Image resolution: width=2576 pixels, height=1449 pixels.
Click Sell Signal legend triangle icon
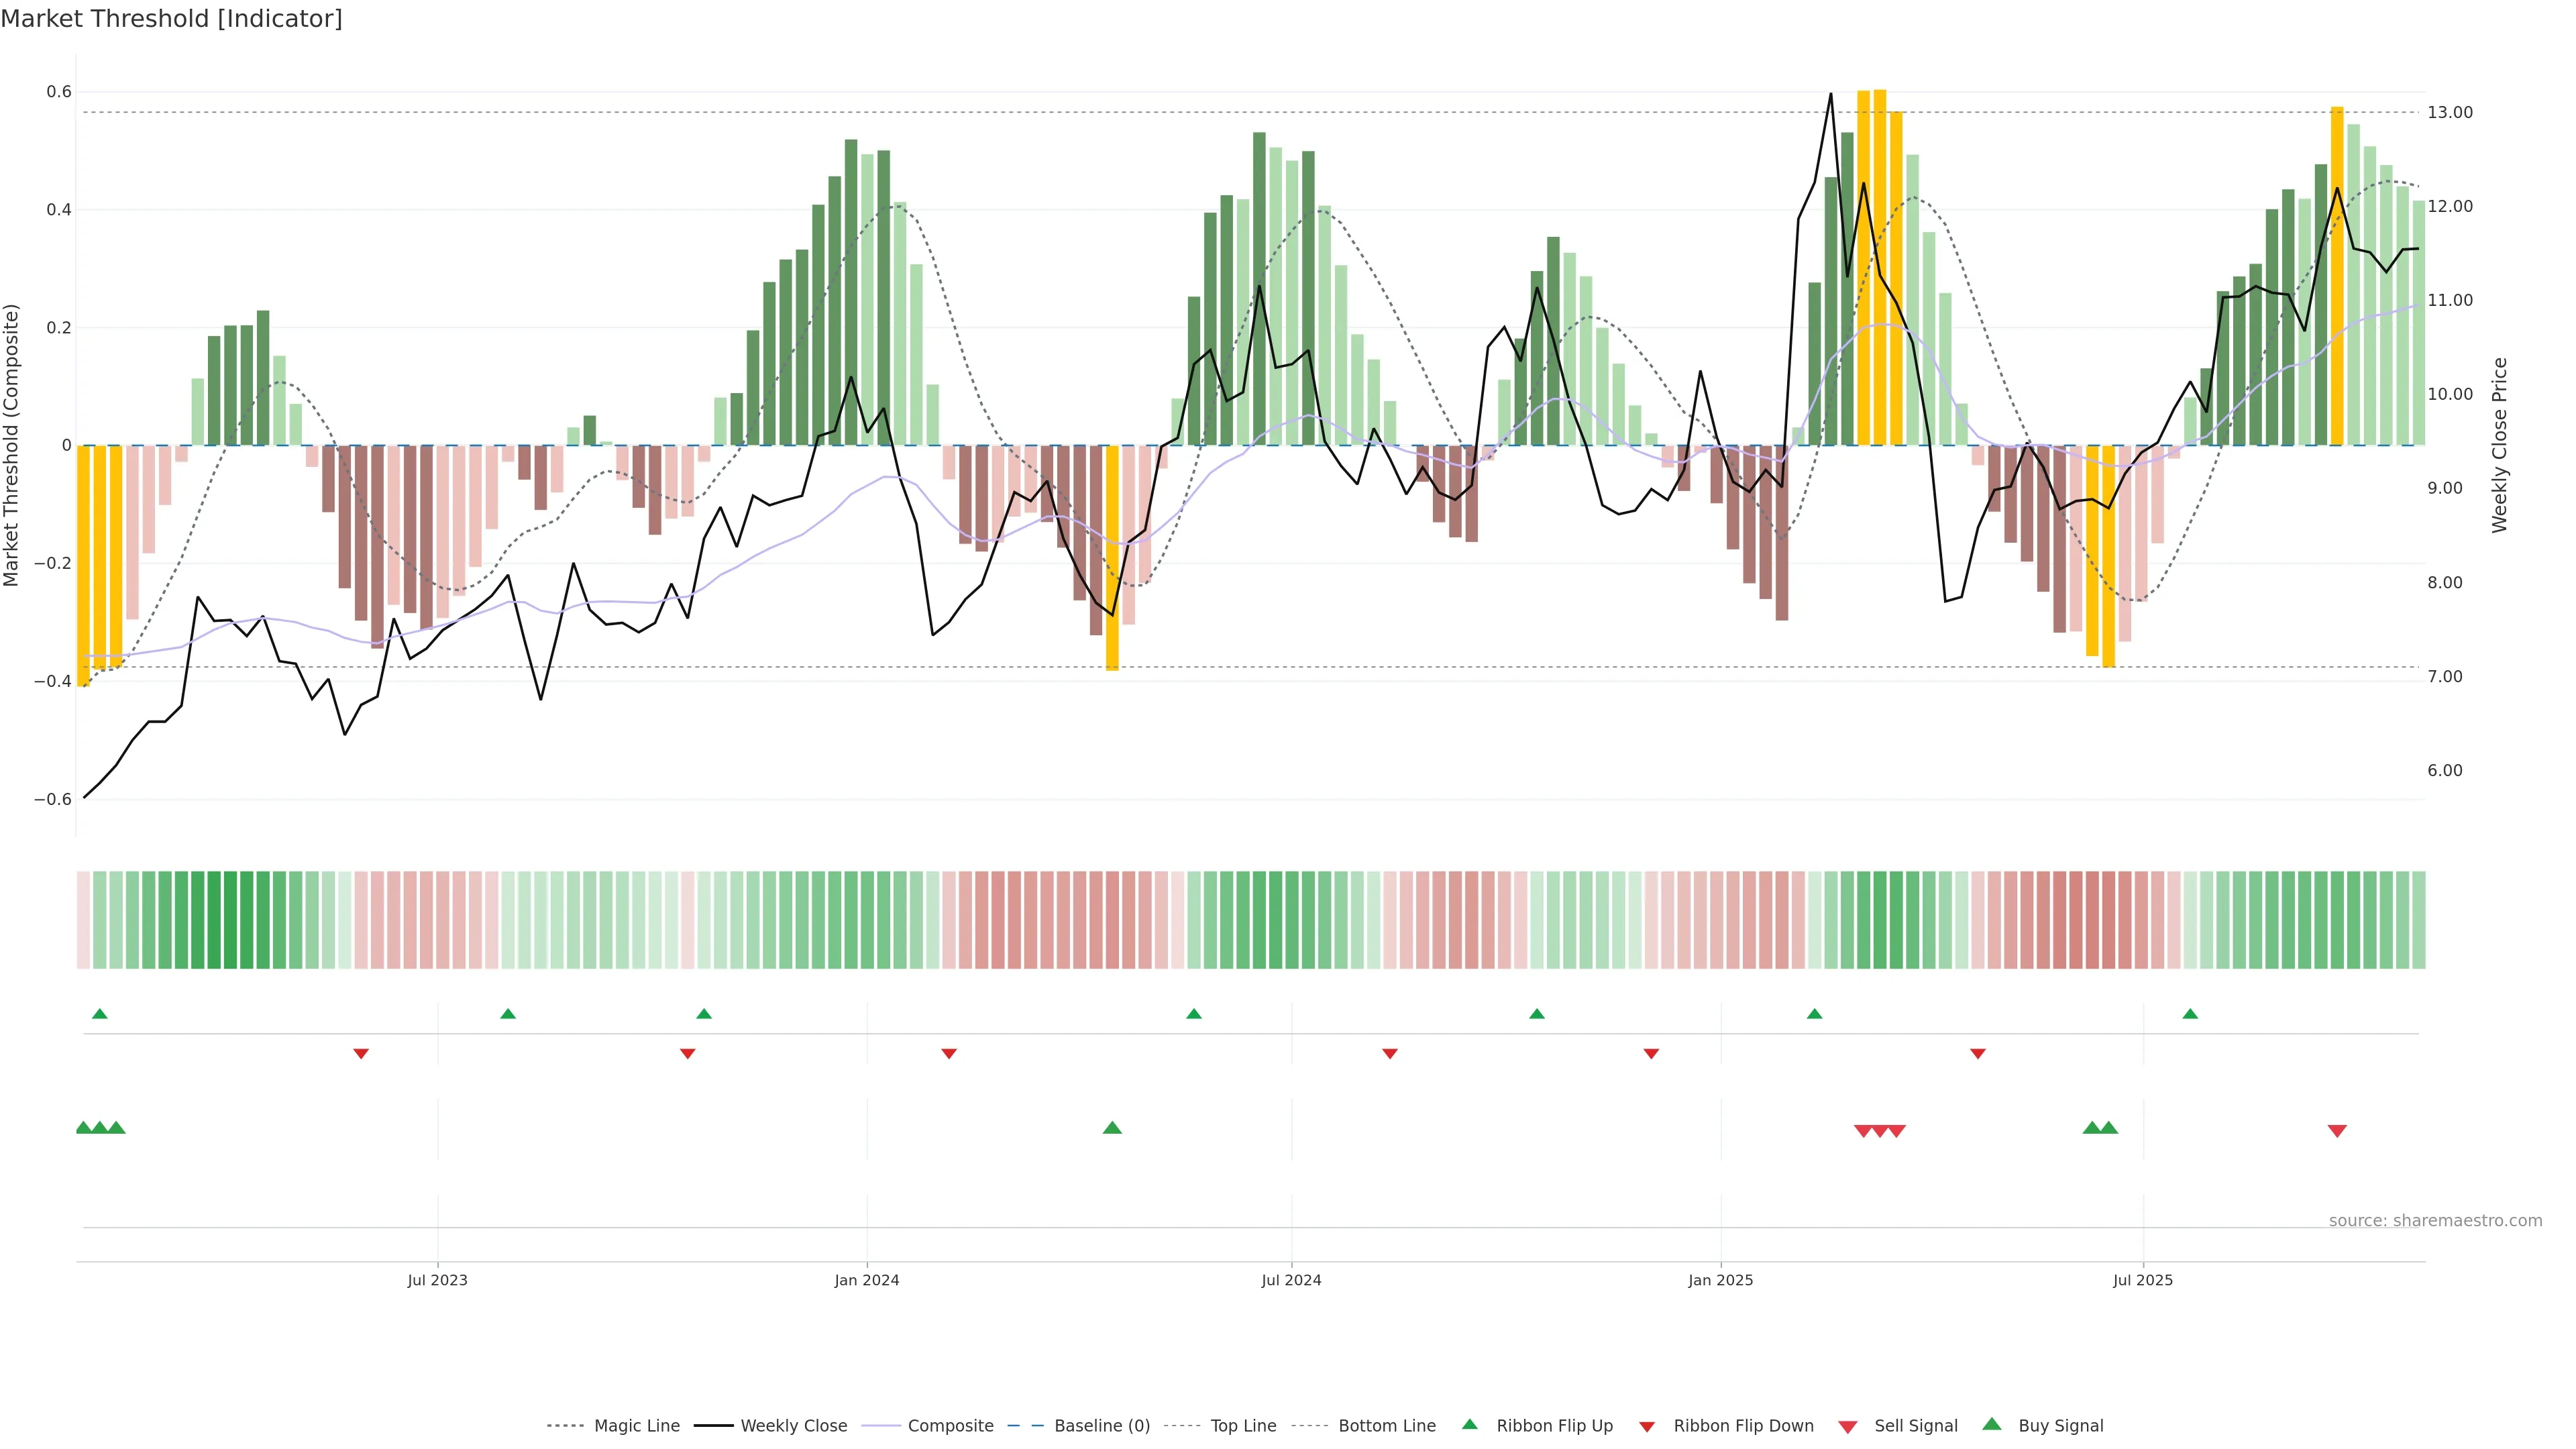(1848, 1427)
